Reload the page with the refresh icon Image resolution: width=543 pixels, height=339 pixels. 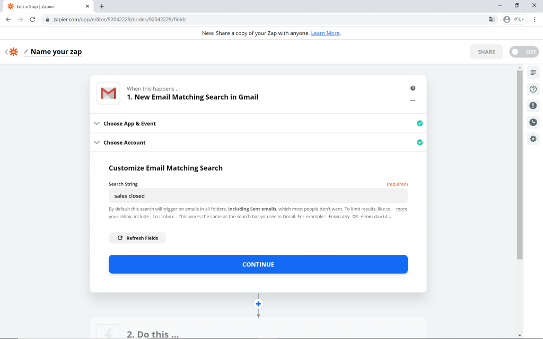click(32, 20)
